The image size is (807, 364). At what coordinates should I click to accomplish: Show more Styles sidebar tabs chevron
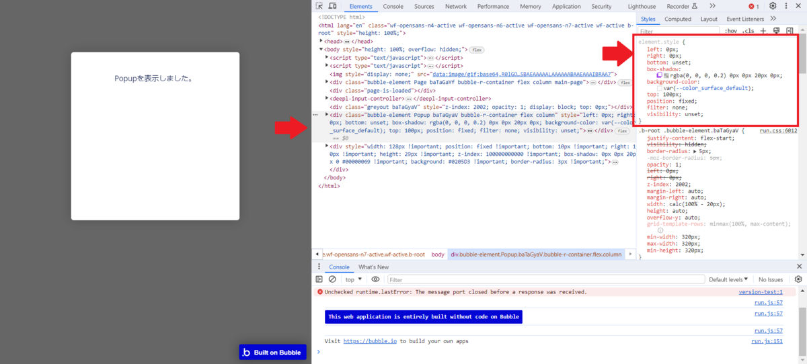[x=773, y=19]
